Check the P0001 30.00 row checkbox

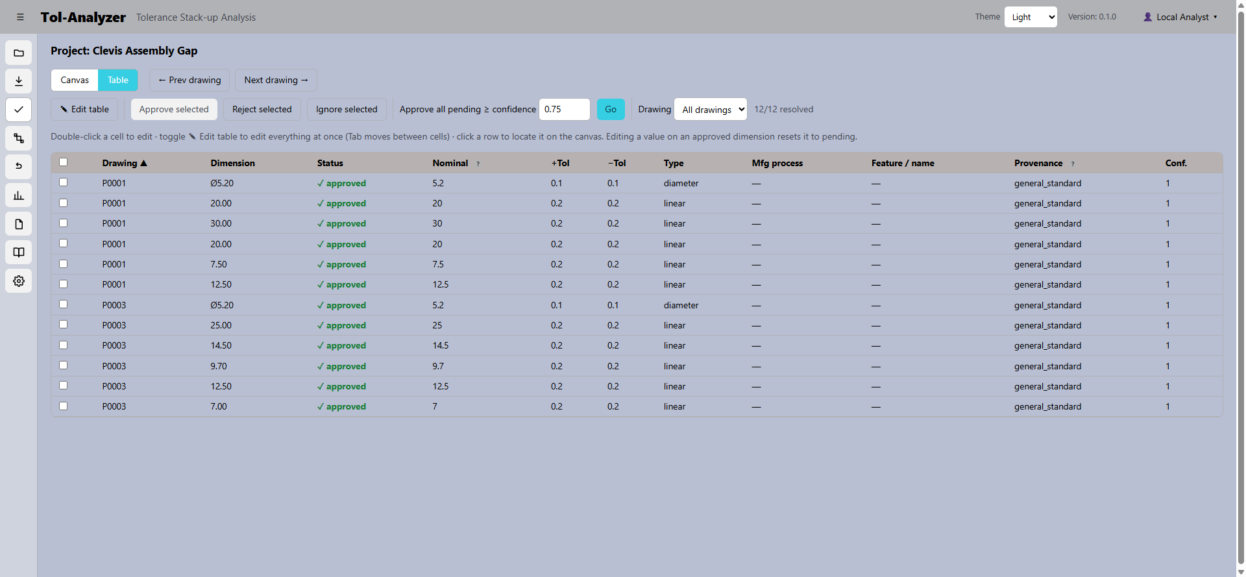pos(64,223)
